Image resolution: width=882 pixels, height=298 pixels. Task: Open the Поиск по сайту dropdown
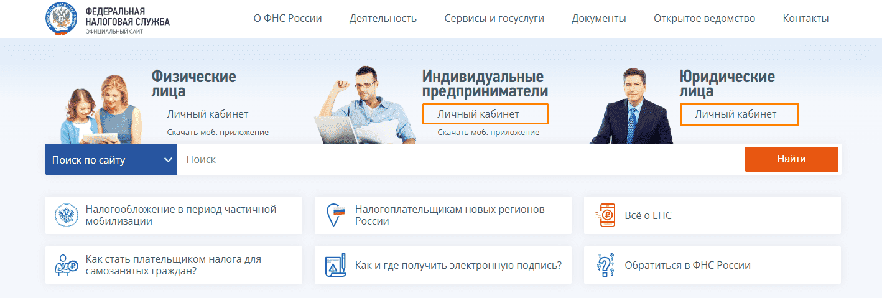click(111, 159)
